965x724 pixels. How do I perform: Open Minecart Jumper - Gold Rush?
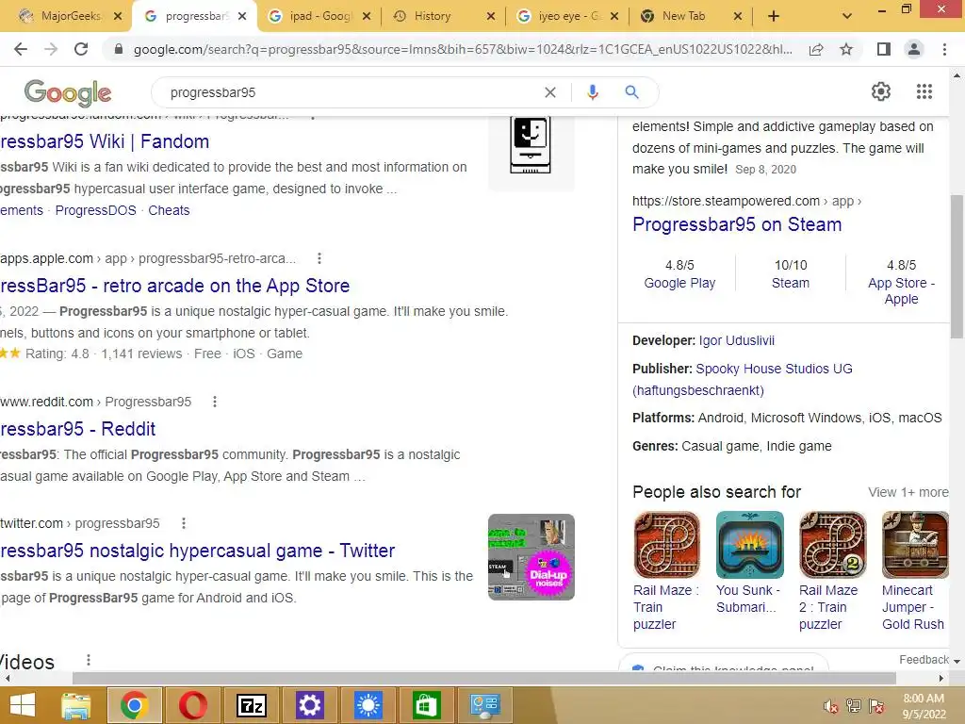point(914,570)
